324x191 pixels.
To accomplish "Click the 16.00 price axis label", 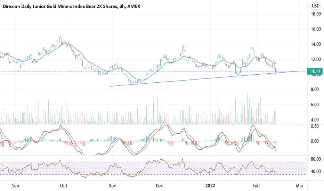I will [316, 29].
